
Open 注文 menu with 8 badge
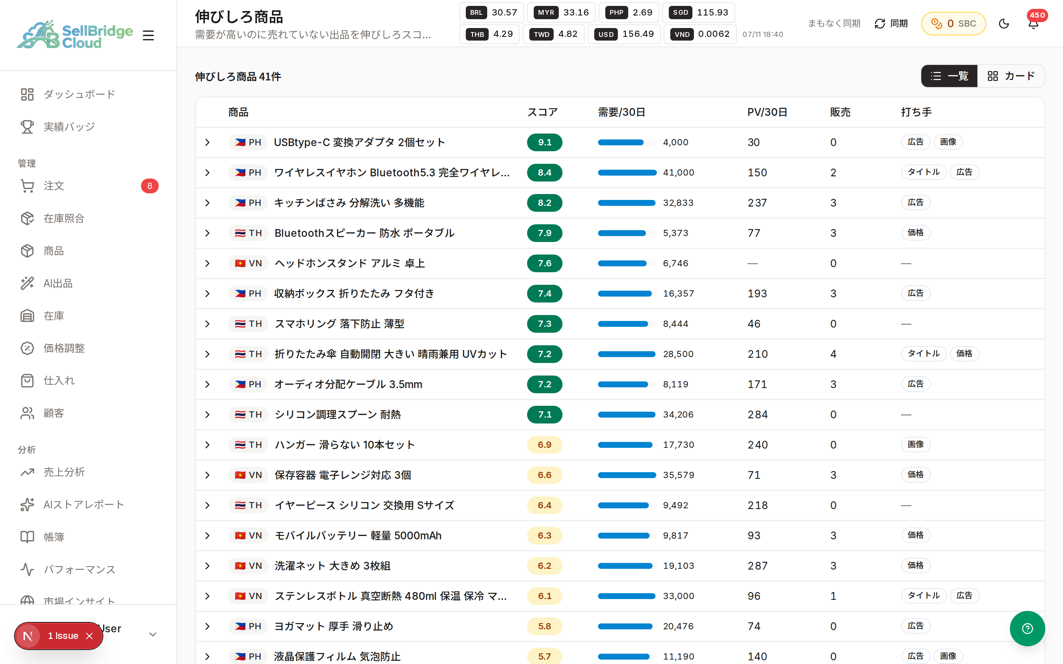pyautogui.click(x=88, y=186)
